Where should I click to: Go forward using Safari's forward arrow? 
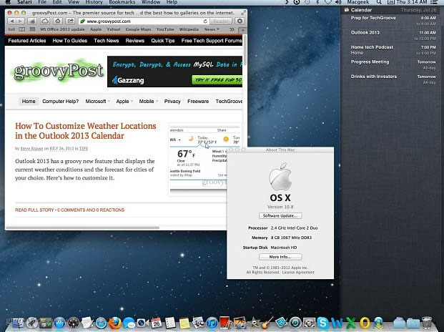(20, 21)
